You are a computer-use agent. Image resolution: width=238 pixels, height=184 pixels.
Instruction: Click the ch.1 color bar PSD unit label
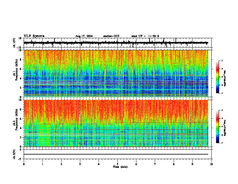225,78
